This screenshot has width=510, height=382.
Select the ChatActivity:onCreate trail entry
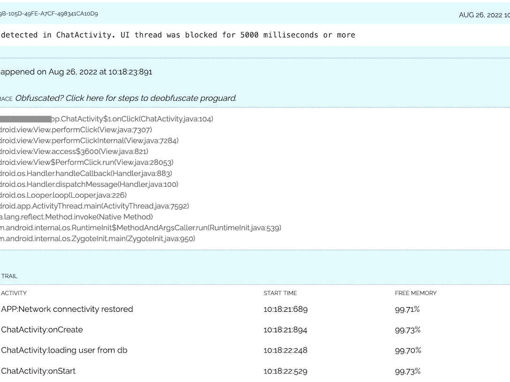pyautogui.click(x=42, y=330)
